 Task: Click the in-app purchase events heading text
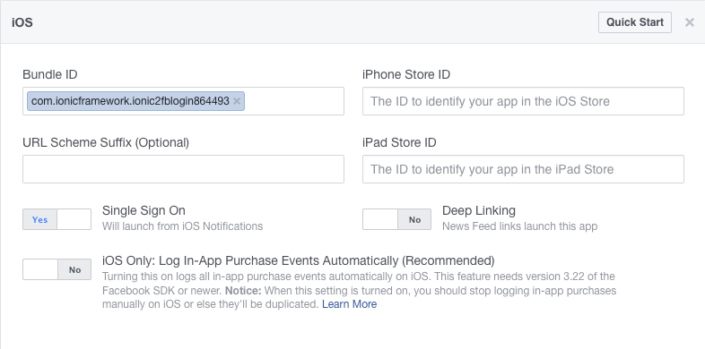299,260
